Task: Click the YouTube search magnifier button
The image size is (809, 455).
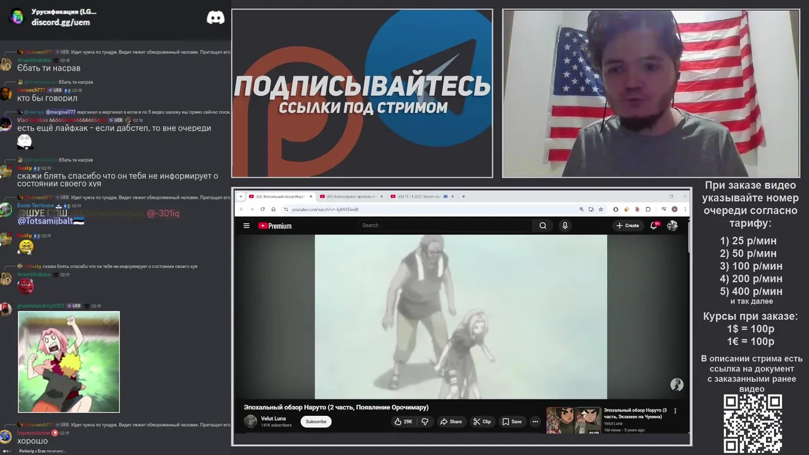Action: tap(543, 226)
